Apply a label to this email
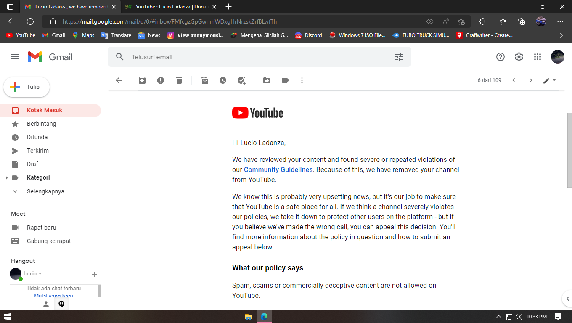This screenshot has width=572, height=323. [285, 80]
